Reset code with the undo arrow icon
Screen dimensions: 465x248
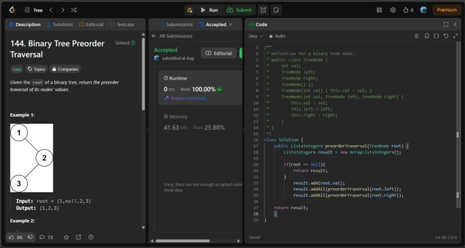point(445,36)
